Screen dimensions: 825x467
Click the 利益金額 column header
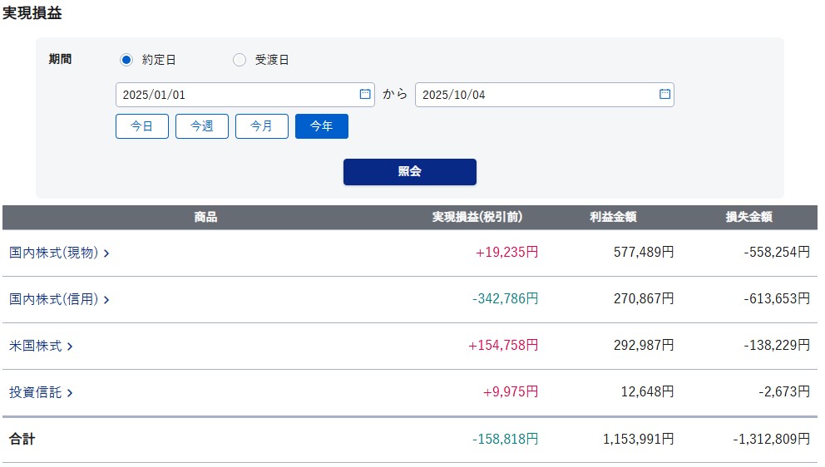coord(613,218)
